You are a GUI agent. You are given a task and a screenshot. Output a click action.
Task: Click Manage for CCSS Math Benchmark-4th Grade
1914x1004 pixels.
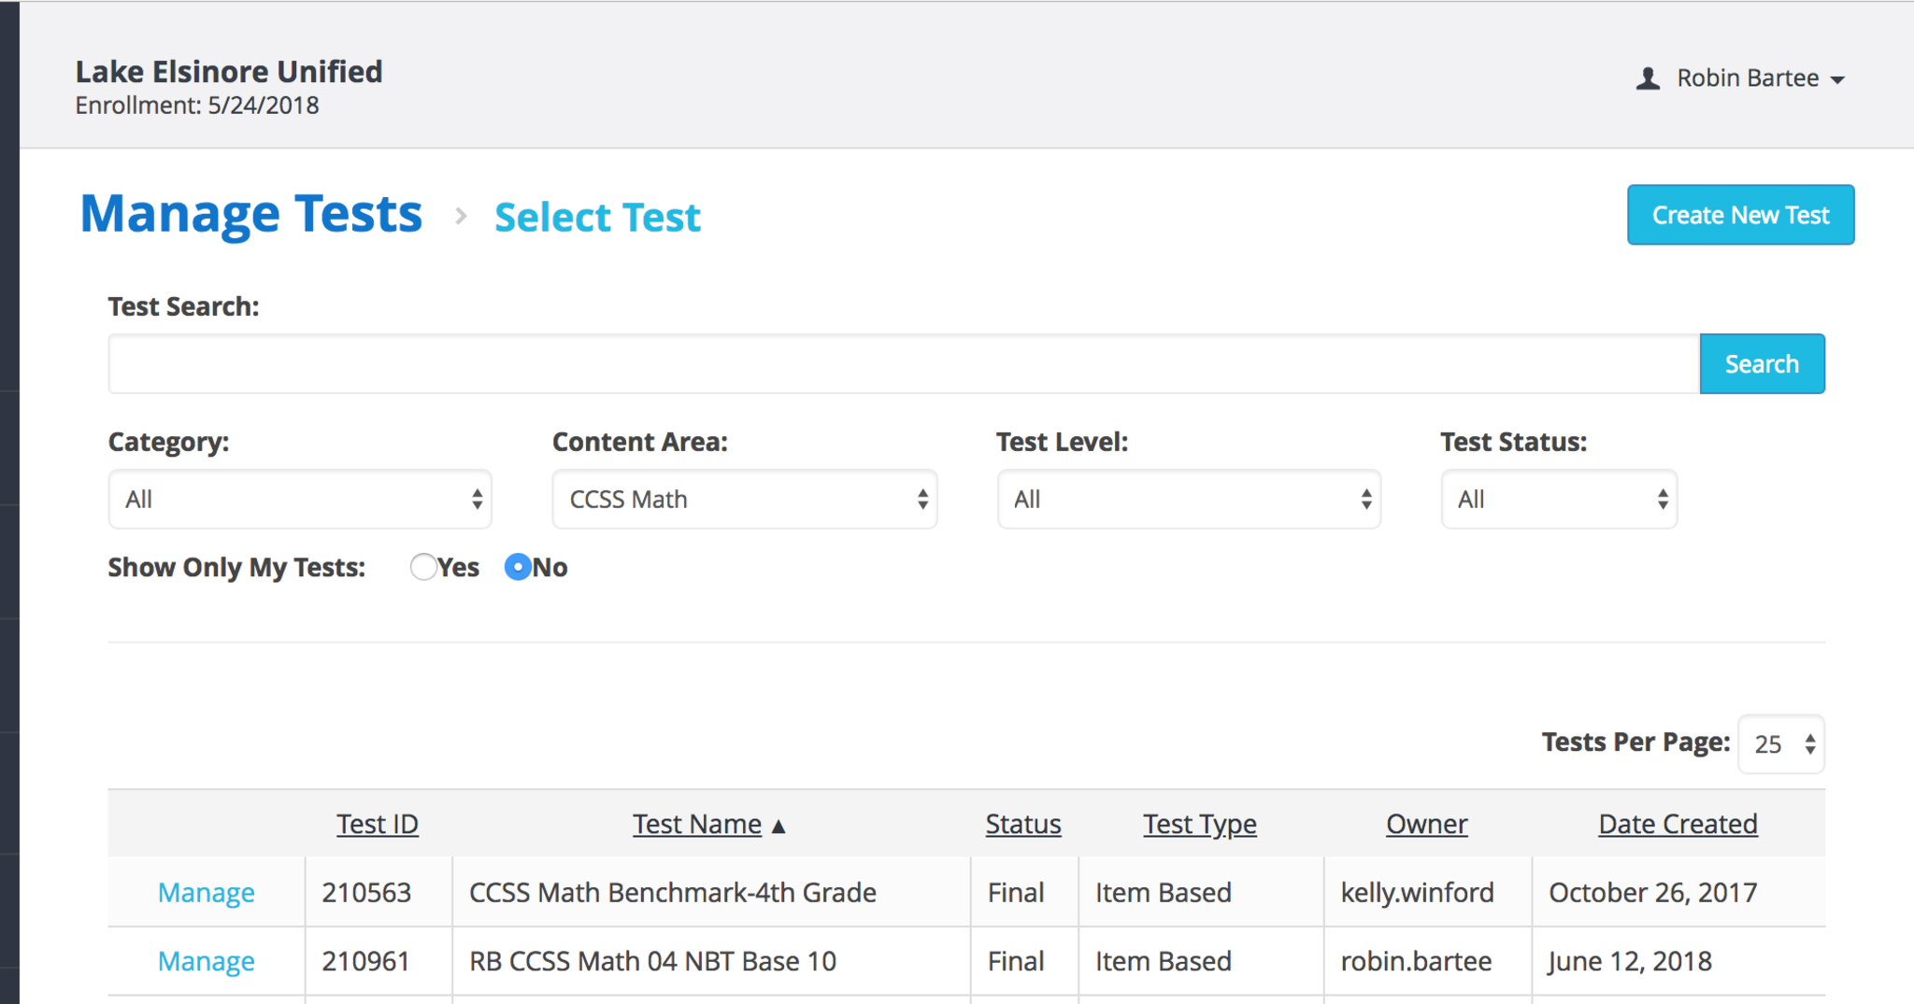207,893
